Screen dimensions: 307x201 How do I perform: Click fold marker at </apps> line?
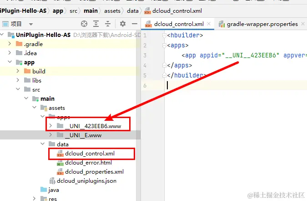click(164, 65)
